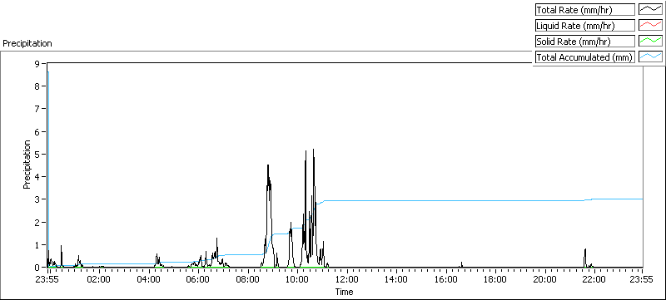Viewport: 666px width, 300px height.
Task: Click the Solid Rate green line sample icon
Action: tap(650, 41)
